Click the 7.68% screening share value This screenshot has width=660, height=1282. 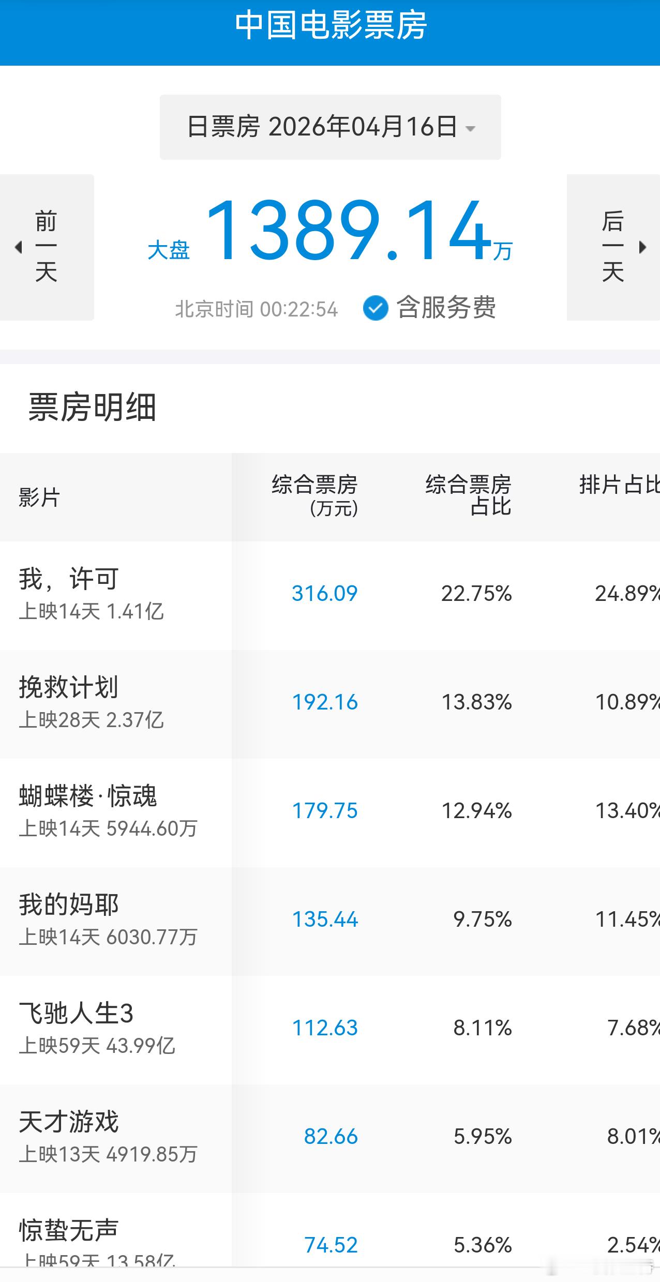[x=634, y=1028]
